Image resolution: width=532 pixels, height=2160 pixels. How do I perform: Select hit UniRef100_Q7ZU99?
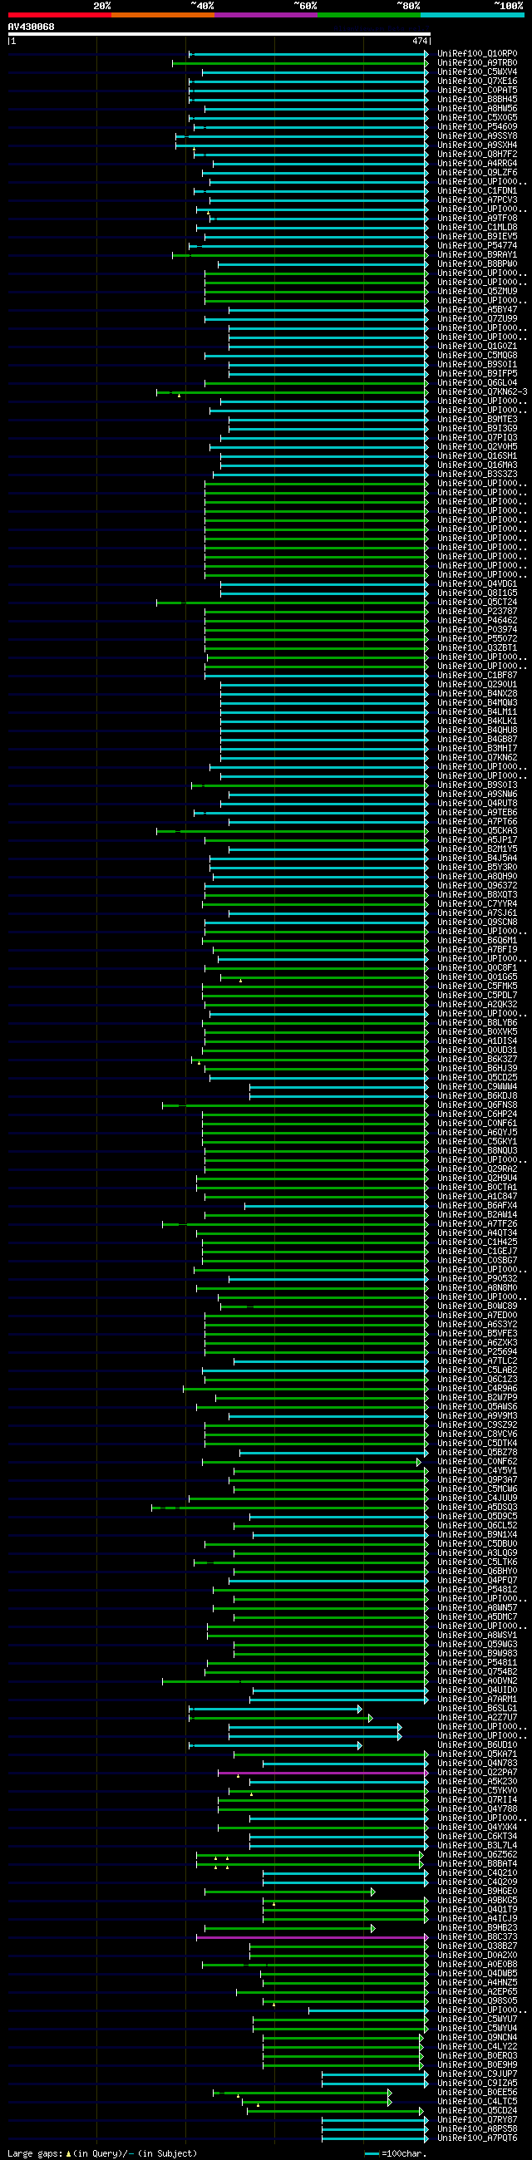coord(477,318)
